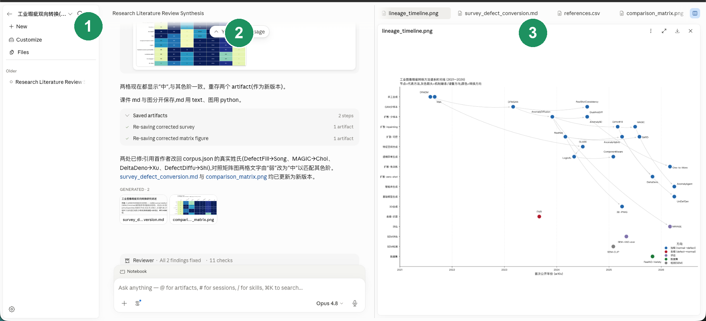This screenshot has height=321, width=706.
Task: Open the comparison_matrix.png generated thumbnail
Action: tap(193, 209)
